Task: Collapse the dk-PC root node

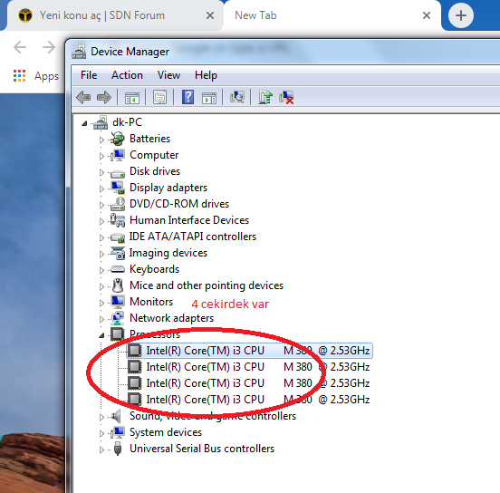Action: click(84, 123)
